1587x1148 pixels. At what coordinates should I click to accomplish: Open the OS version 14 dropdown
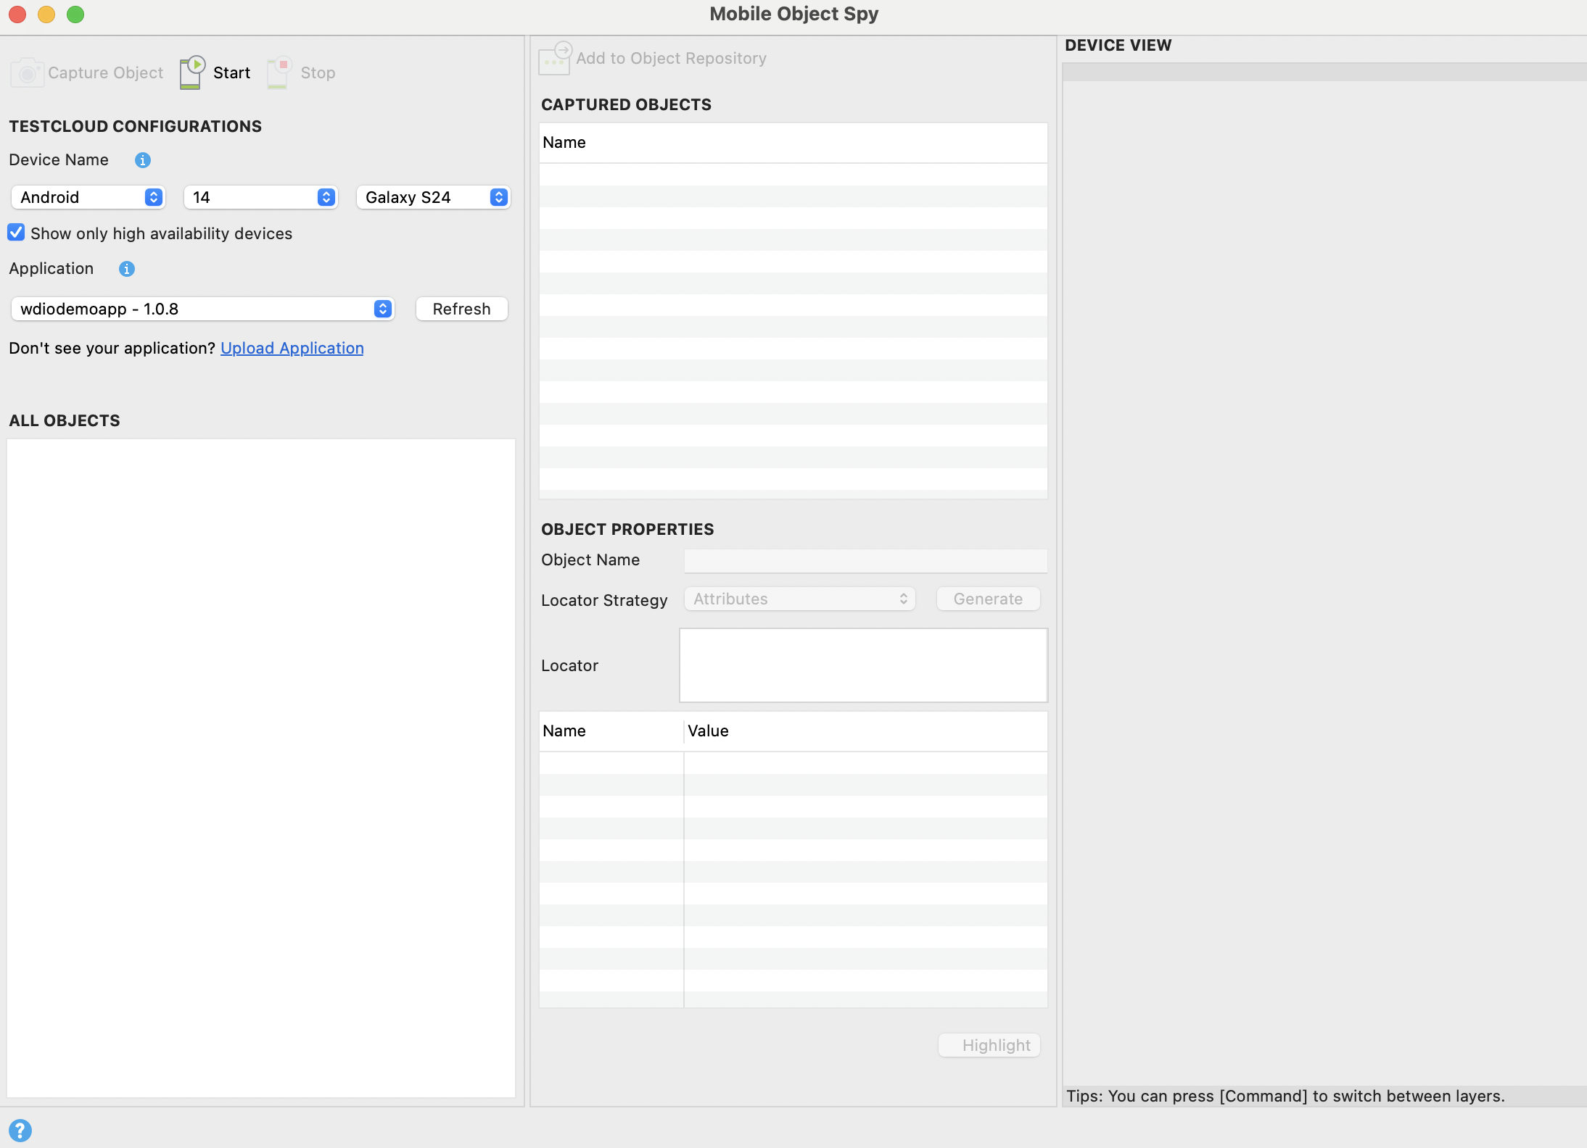[x=261, y=197]
